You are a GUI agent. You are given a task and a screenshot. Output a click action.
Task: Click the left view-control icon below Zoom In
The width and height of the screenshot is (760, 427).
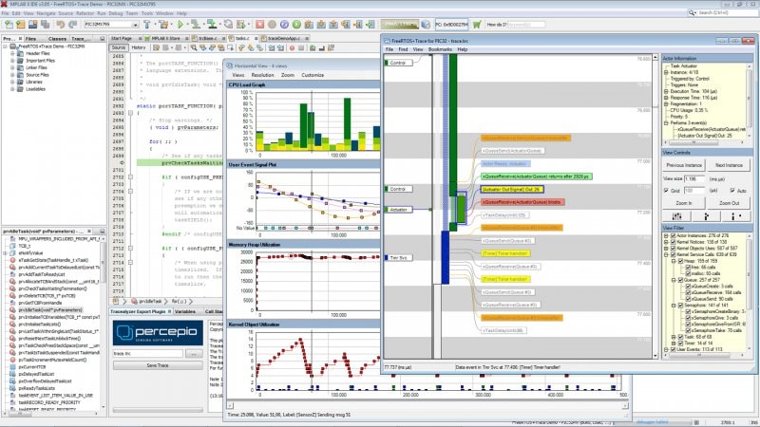click(677, 216)
